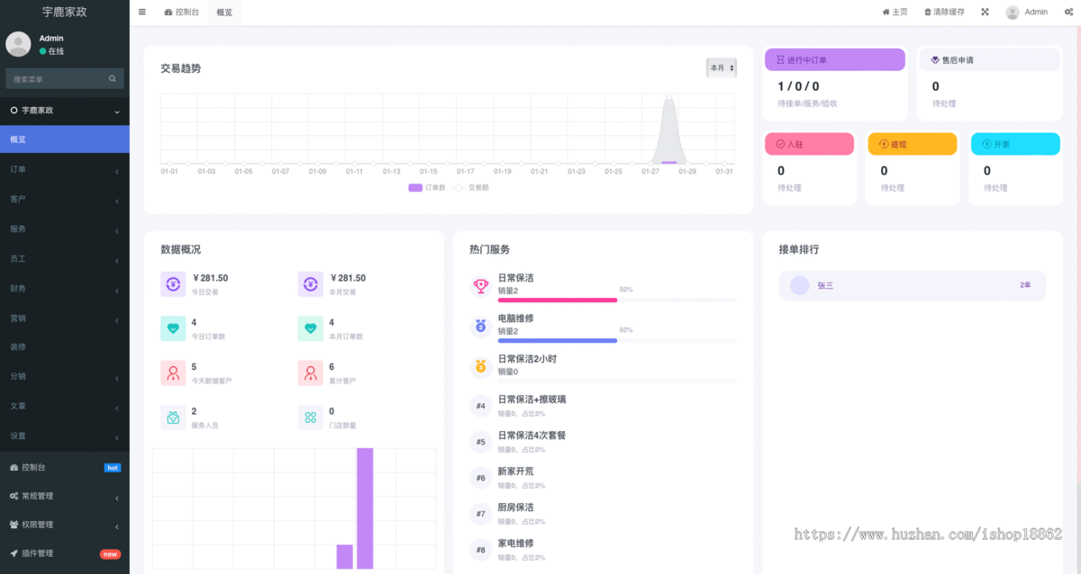
Task: Click the settings gears icon at top right
Action: [1068, 13]
